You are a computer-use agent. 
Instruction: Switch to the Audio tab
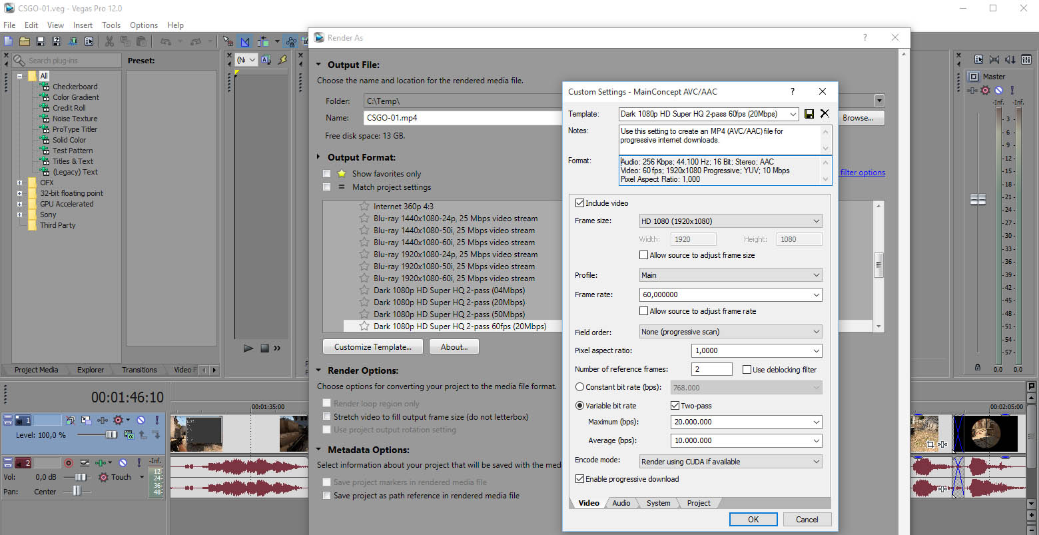point(621,503)
